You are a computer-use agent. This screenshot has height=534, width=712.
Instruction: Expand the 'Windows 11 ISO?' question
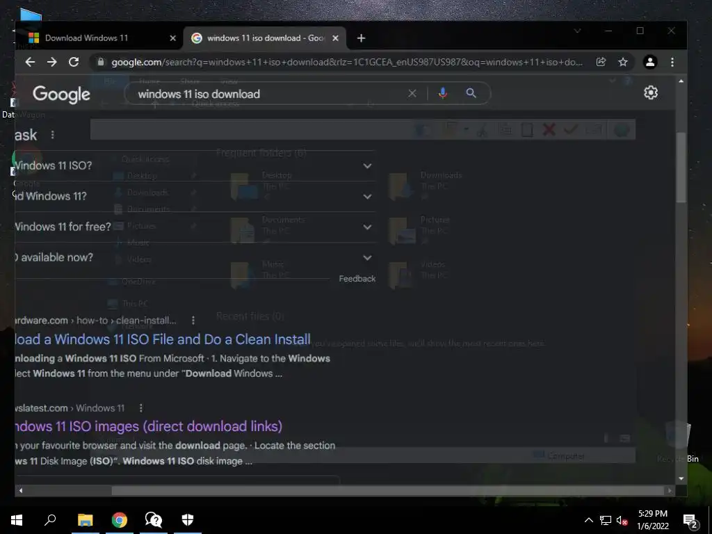(x=367, y=166)
